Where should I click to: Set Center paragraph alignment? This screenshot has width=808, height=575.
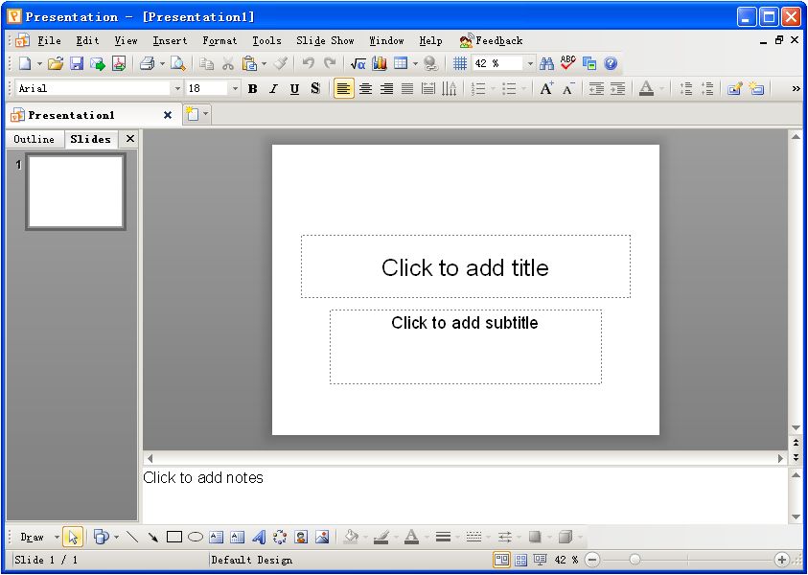pyautogui.click(x=365, y=88)
